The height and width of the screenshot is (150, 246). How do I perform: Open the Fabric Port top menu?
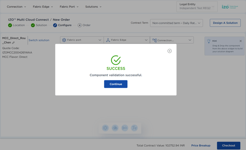pyautogui.click(x=69, y=7)
